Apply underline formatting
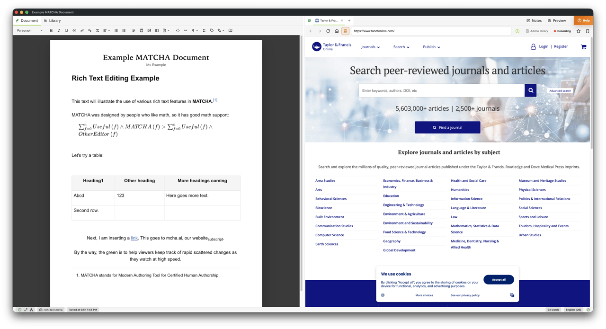This screenshot has width=606, height=329. (x=67, y=30)
